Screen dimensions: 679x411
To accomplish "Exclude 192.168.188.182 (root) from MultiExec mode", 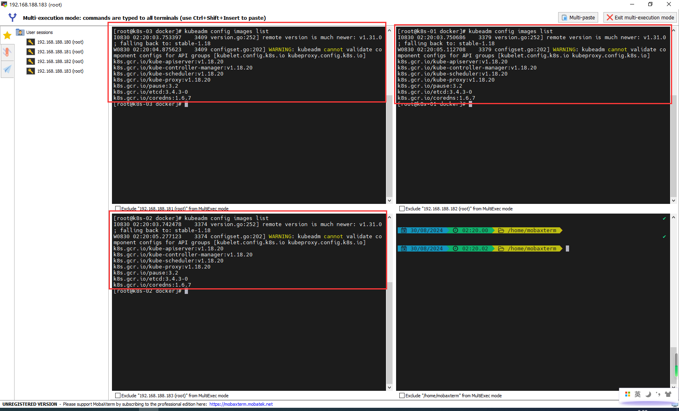I will (402, 209).
